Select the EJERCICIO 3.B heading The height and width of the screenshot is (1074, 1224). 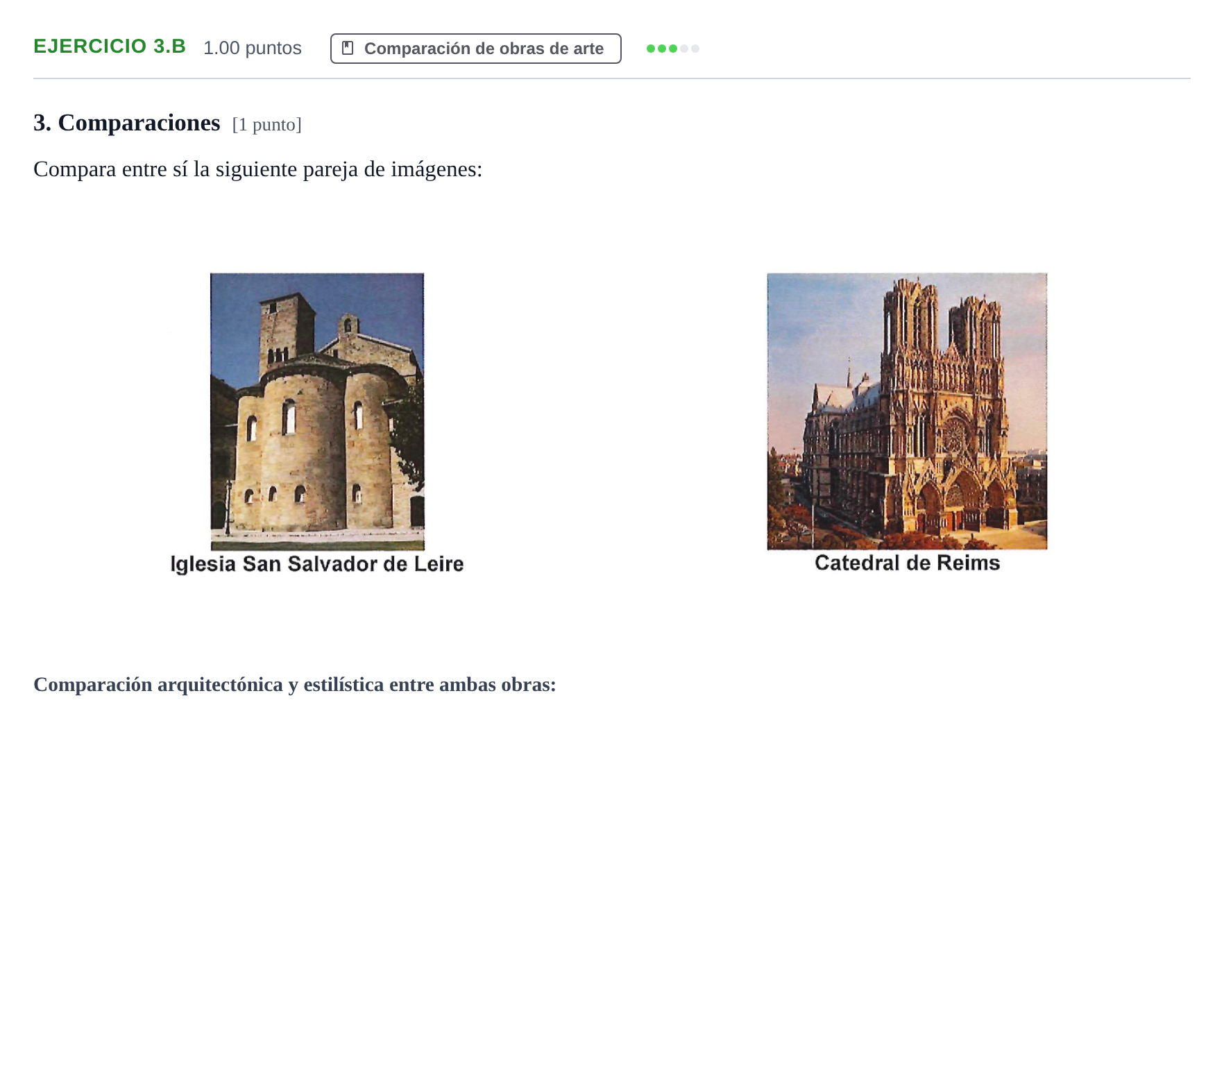(x=110, y=46)
